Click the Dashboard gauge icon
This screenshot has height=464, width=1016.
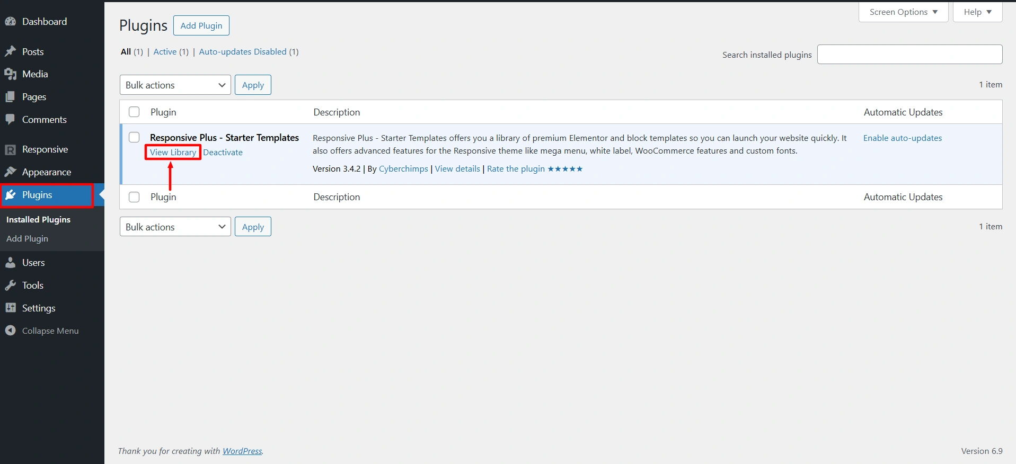coord(11,22)
